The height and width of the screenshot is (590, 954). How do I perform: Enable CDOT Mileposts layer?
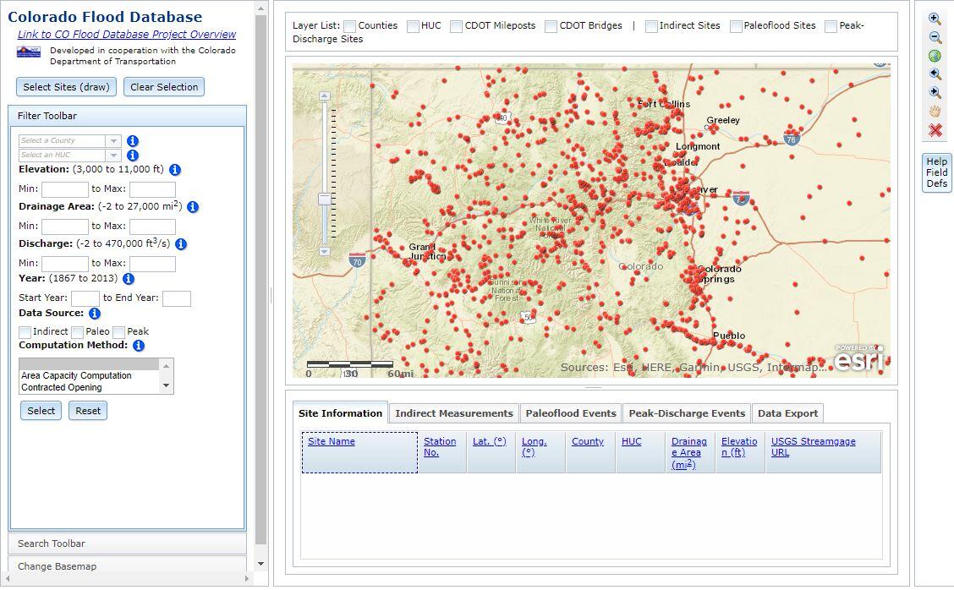pos(456,26)
